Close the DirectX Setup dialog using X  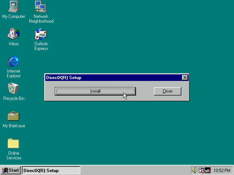click(x=185, y=78)
